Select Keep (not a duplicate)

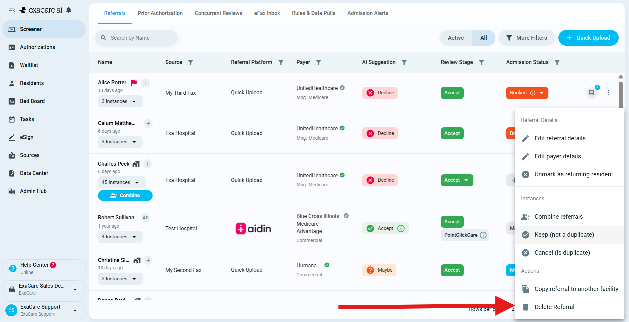tap(570, 235)
